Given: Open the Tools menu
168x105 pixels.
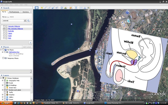Looking at the screenshot, I should click(x=16, y=5).
